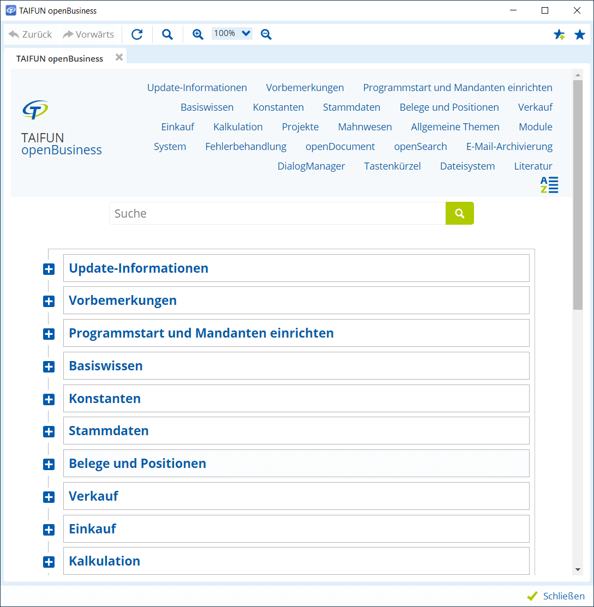Click the Update-Informationen heading in list
Screen dimensions: 594x607
[x=138, y=268]
